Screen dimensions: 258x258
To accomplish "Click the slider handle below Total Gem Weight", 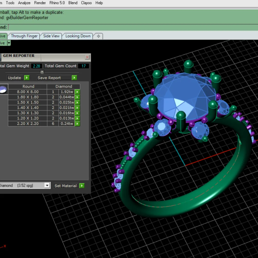I will pos(42,72).
